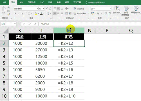Open Format as Table (套用表格格式)

coord(126,11)
